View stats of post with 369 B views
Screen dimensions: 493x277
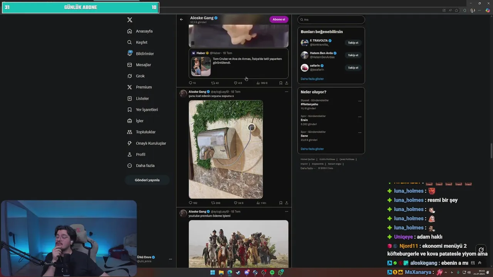pos(262,83)
